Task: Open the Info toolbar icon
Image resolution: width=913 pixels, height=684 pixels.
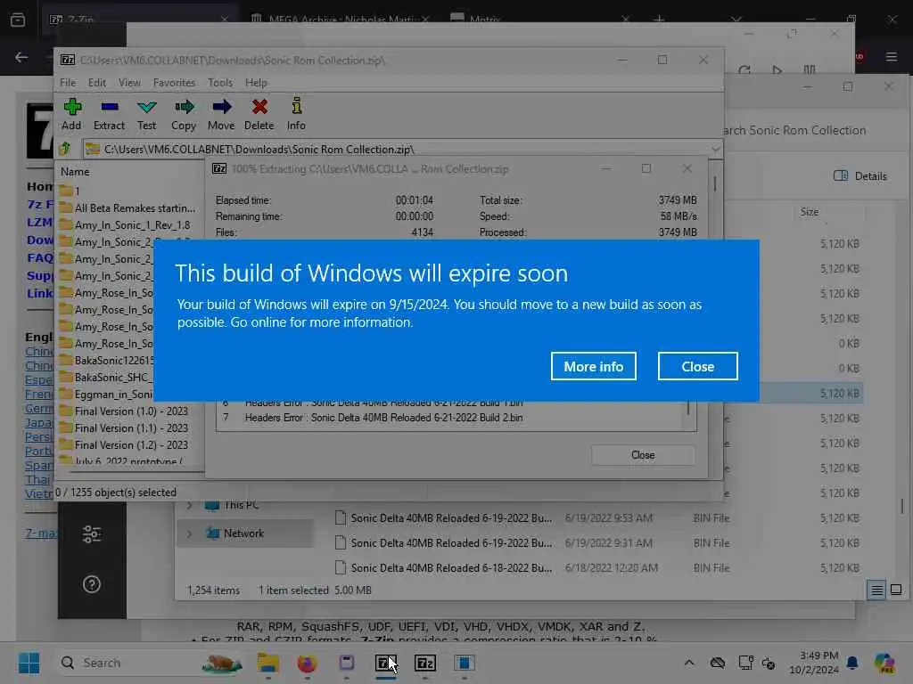Action: coord(296,114)
